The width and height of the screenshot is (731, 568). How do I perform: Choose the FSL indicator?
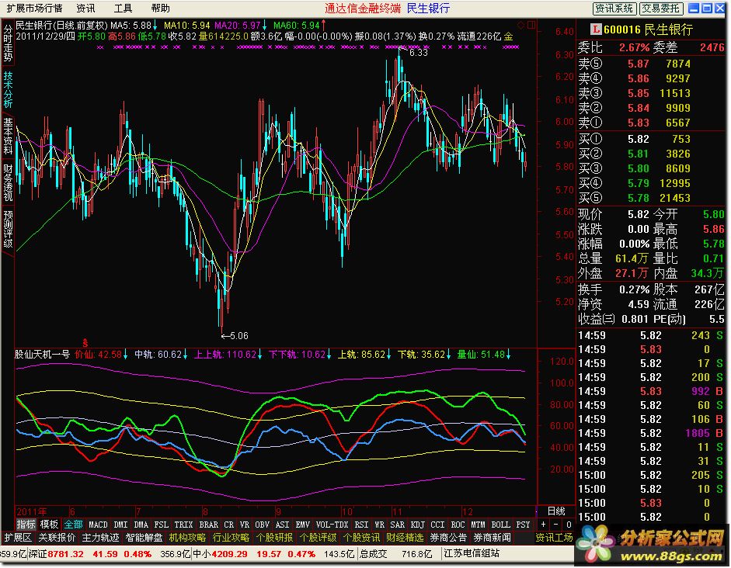coord(162,525)
